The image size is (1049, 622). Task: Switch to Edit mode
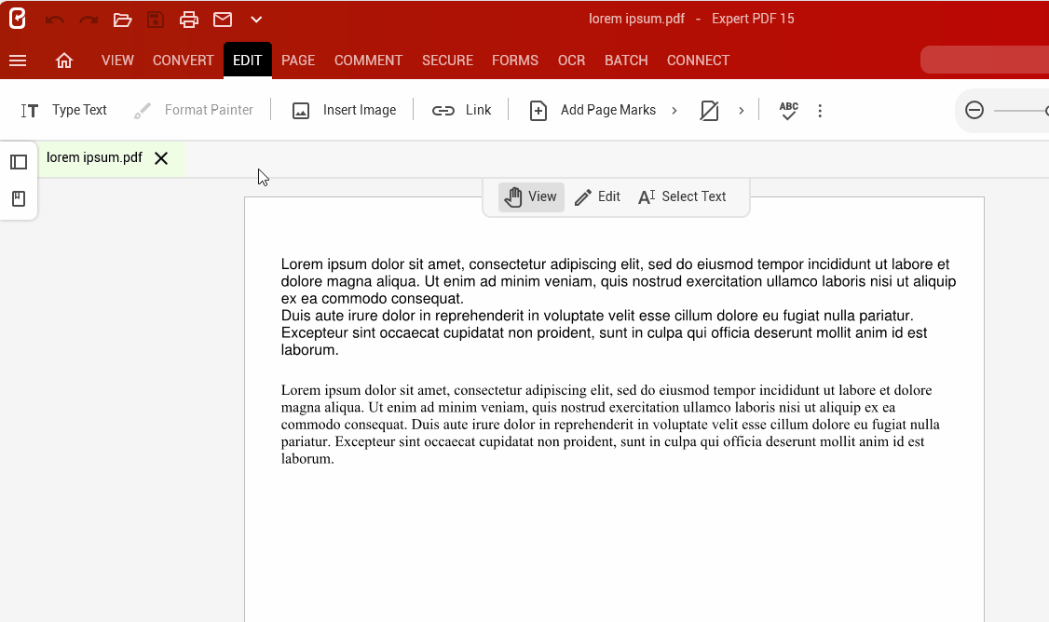(x=597, y=197)
